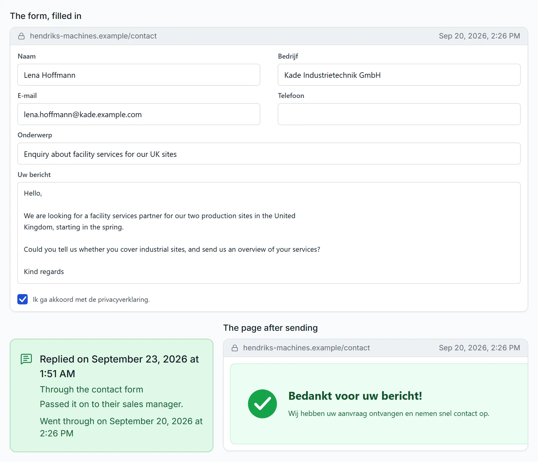This screenshot has height=462, width=538.
Task: Click inside the Uw bericht message box
Action: click(x=269, y=233)
